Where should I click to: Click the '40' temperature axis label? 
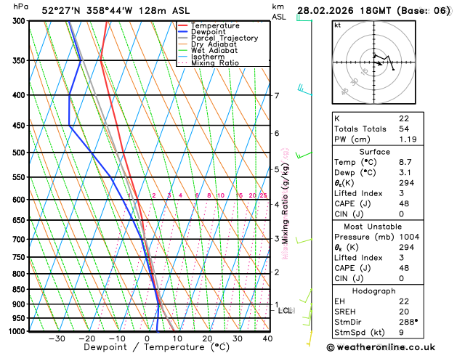pyautogui.click(x=267, y=338)
